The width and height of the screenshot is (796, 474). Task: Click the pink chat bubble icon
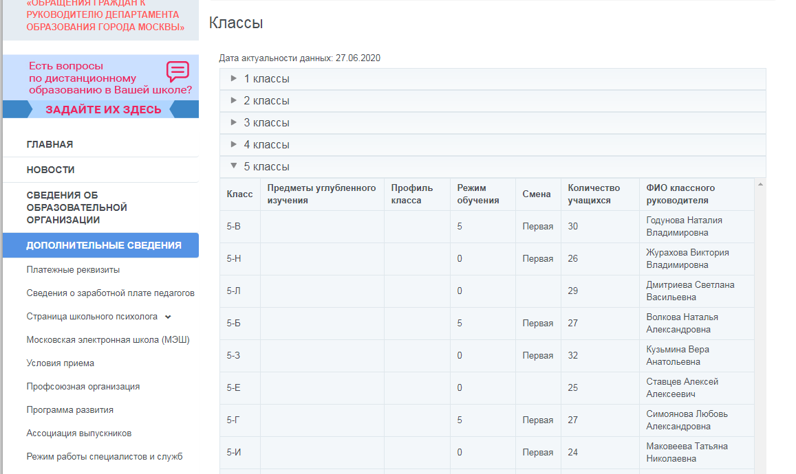point(178,72)
